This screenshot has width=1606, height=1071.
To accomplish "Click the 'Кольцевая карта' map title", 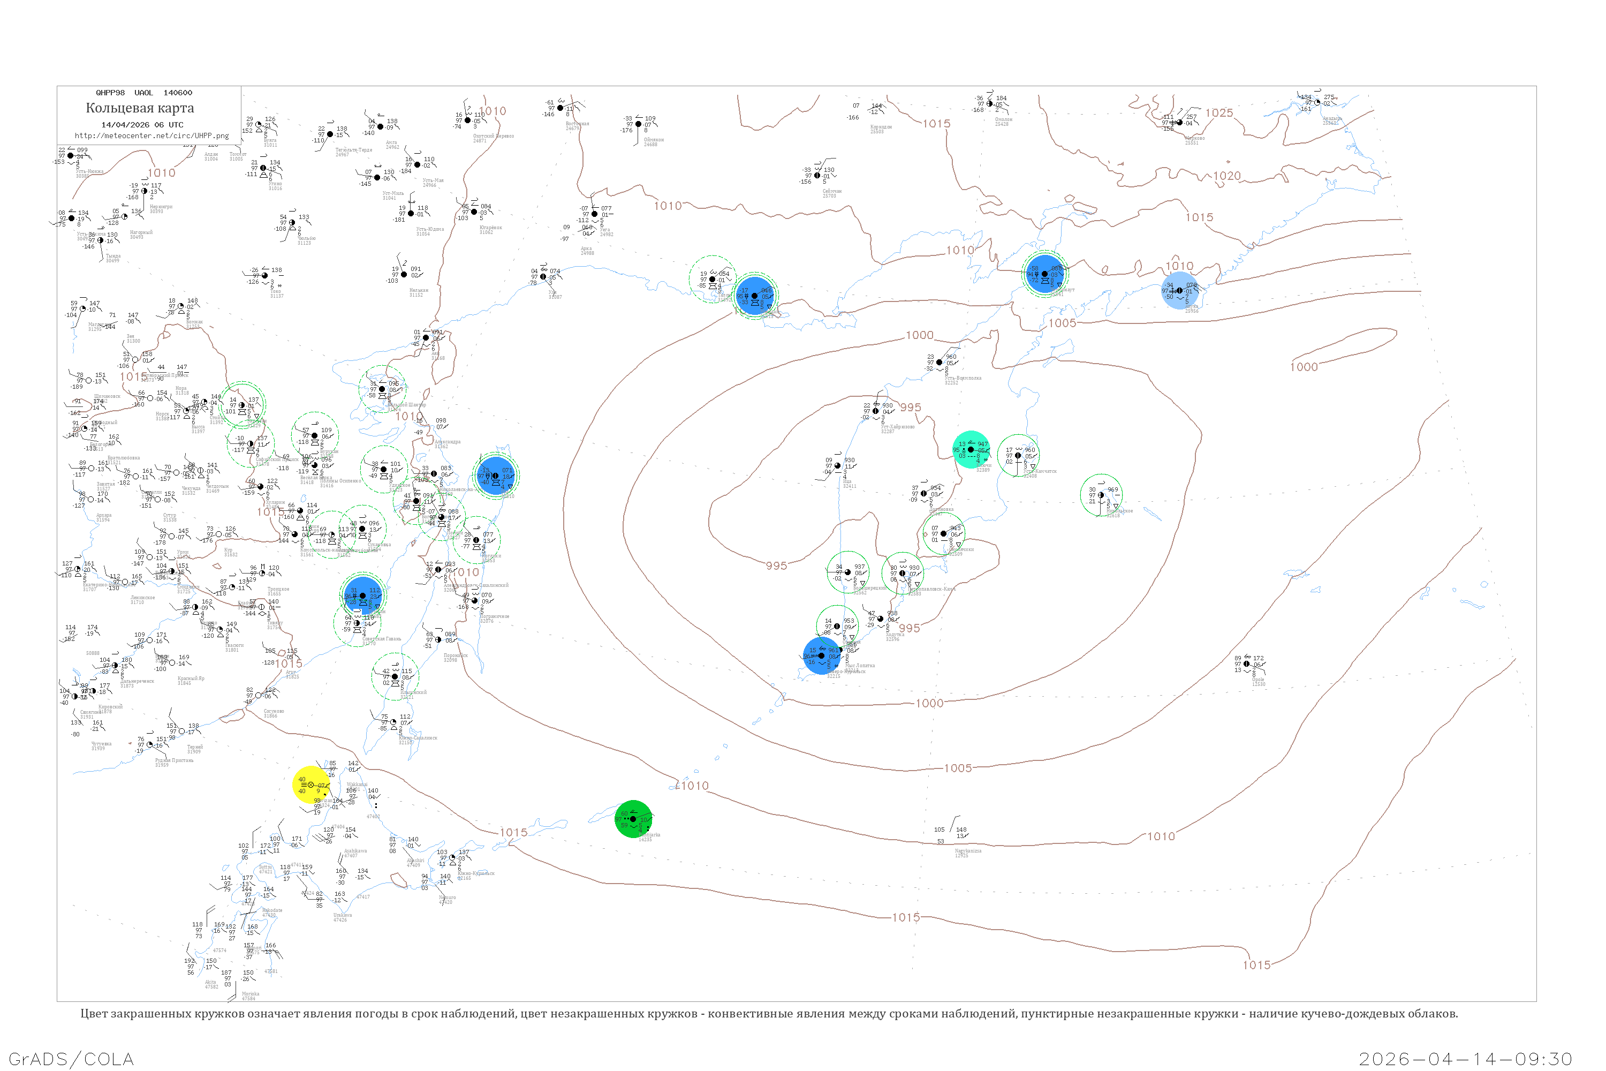I will click(x=140, y=108).
